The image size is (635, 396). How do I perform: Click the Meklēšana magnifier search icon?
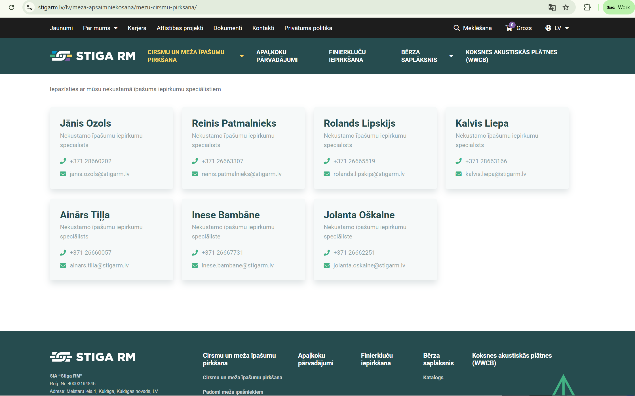pos(456,28)
